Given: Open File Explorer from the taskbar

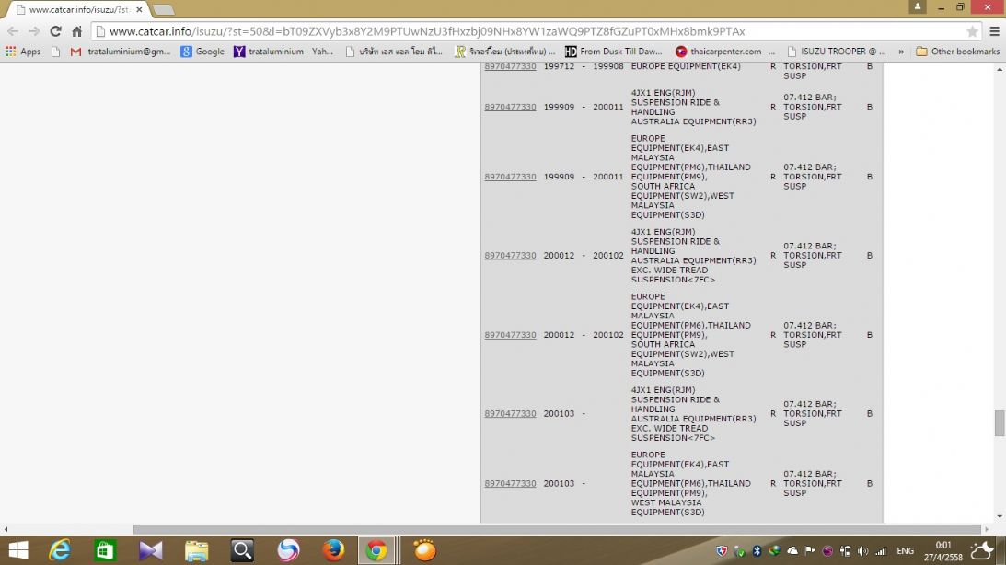Looking at the screenshot, I should (196, 550).
